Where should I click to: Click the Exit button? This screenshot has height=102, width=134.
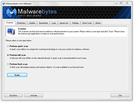tap(120, 96)
